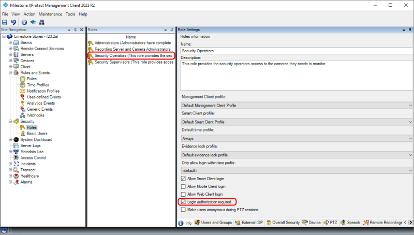Select the Security Operators role row
The height and width of the screenshot is (235, 414).
[x=131, y=56]
